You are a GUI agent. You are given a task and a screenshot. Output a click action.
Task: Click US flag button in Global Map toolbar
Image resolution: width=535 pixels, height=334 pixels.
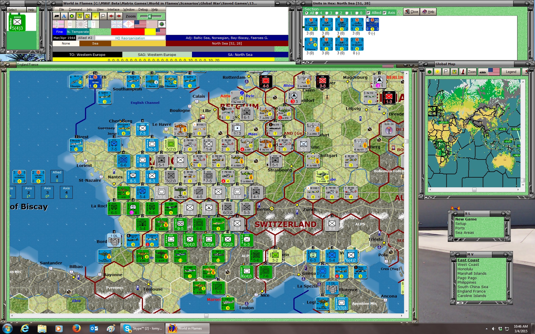pos(494,72)
